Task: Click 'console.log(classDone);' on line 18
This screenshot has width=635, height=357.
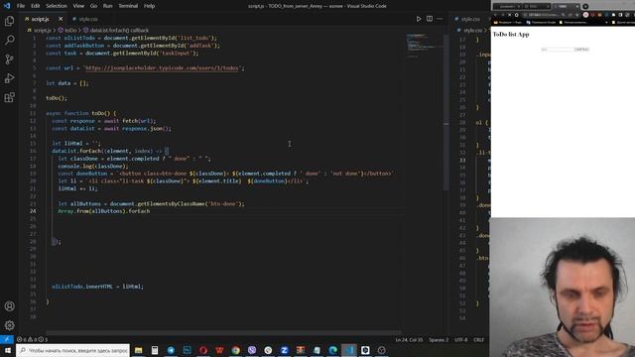Action: click(92, 166)
